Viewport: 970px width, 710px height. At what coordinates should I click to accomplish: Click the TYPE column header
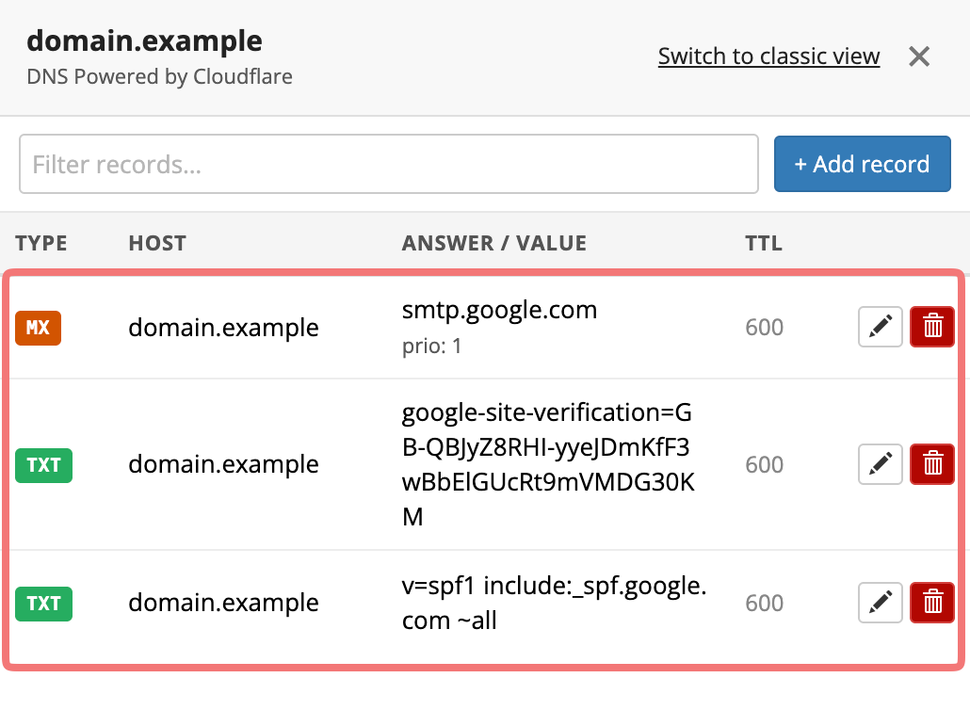coord(41,243)
